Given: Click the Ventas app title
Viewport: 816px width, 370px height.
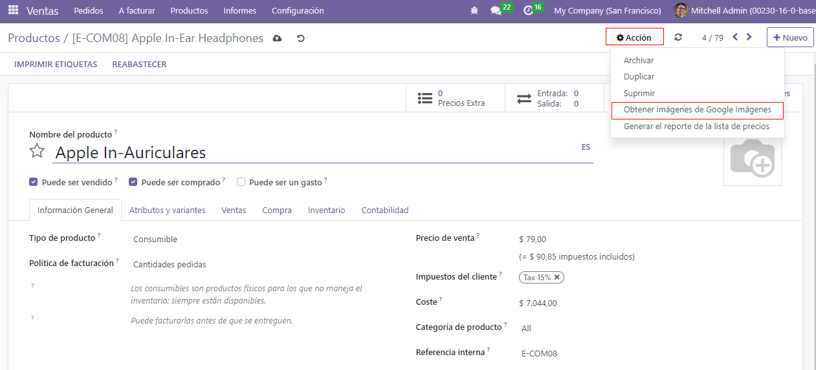Looking at the screenshot, I should [43, 11].
